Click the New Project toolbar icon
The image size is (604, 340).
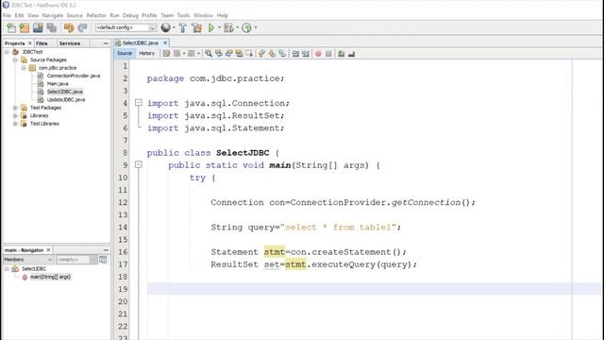25,27
